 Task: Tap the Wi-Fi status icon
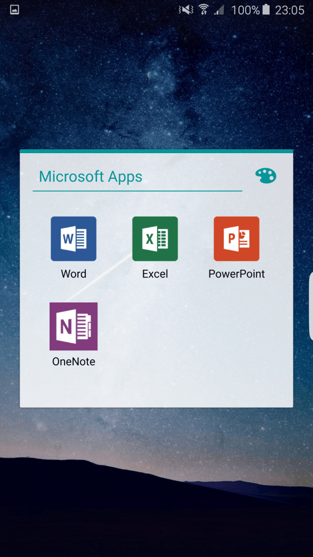coord(204,9)
